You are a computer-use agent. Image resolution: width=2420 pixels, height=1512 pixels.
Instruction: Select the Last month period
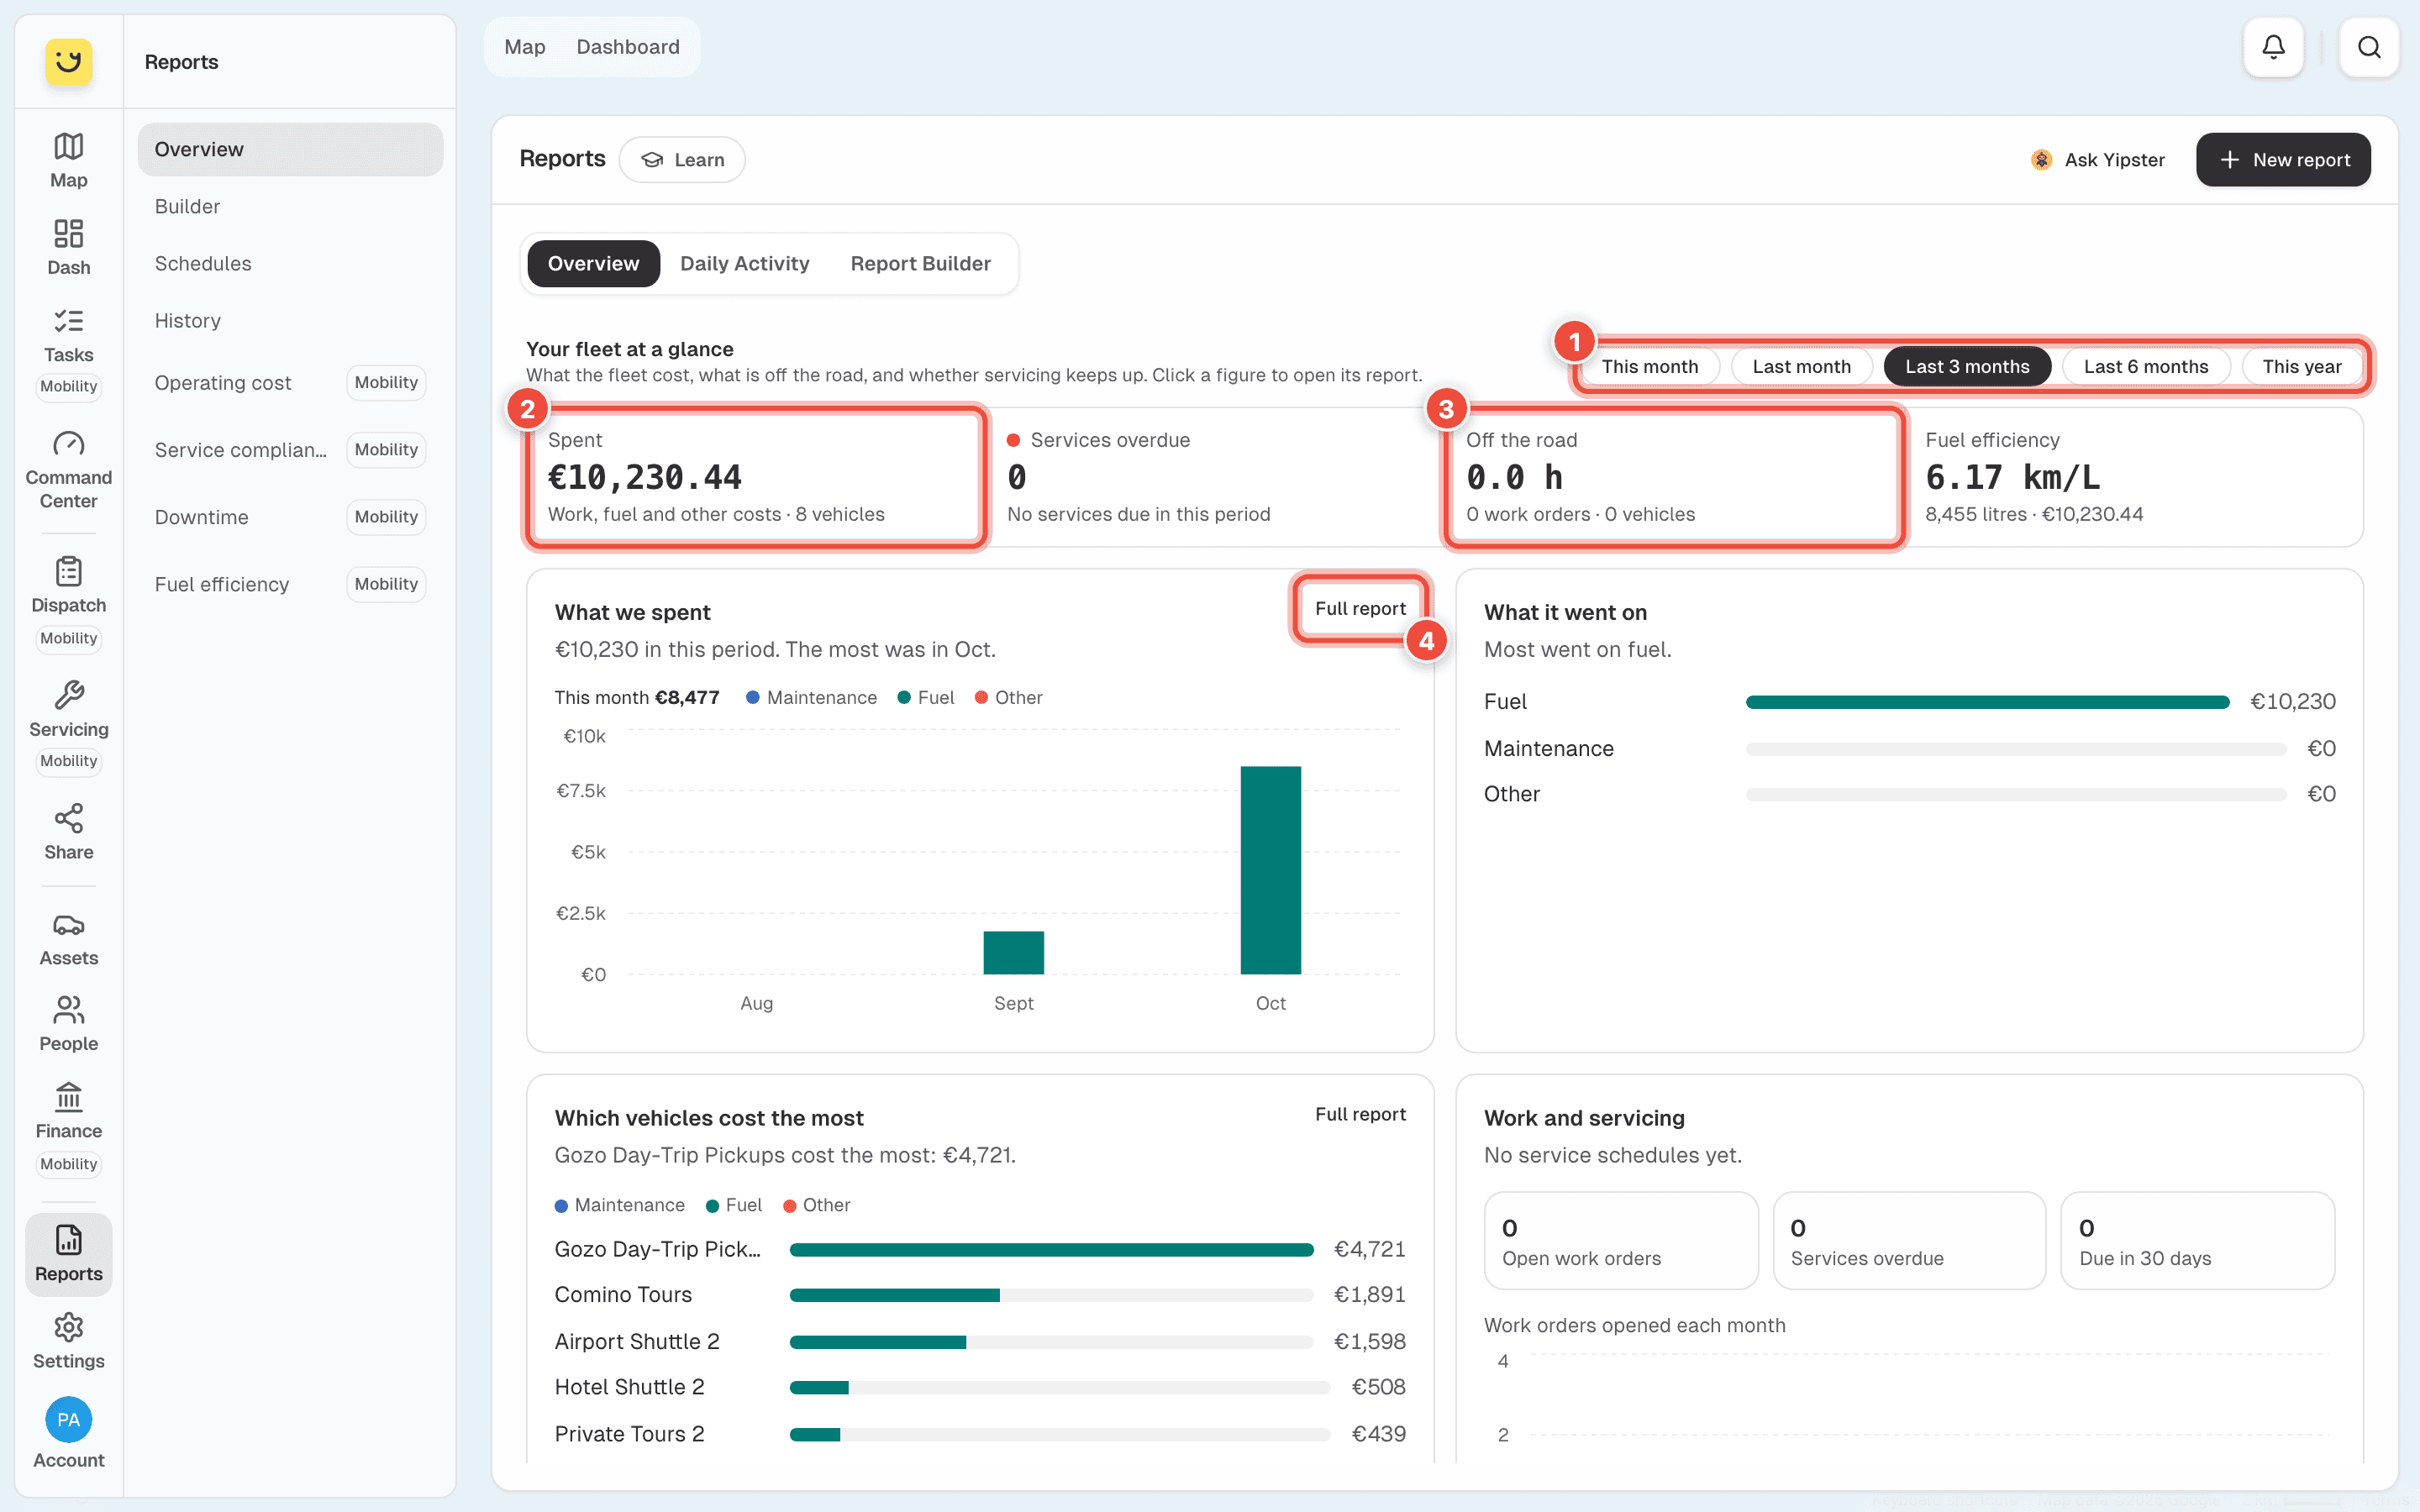point(1801,366)
